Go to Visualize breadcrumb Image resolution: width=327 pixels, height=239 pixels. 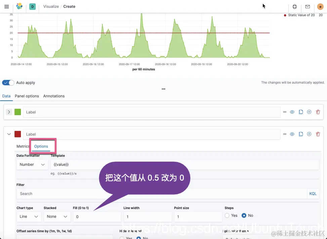(51, 6)
